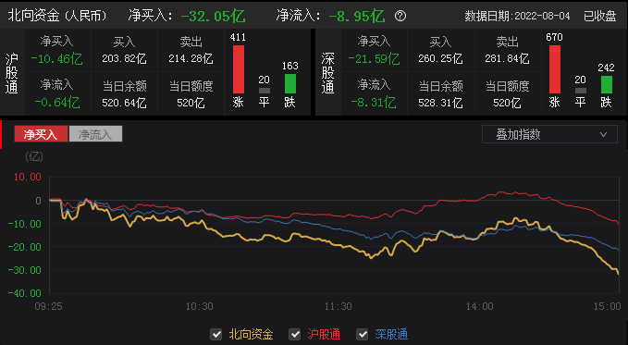Select the red 涨 bar under 沪股通
This screenshot has width=628, height=345.
[x=239, y=69]
